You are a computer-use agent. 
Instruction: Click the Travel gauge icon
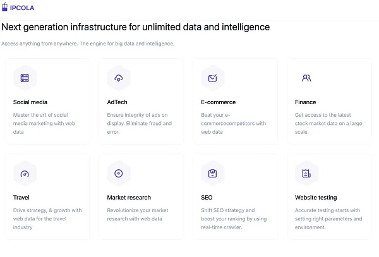point(25,174)
